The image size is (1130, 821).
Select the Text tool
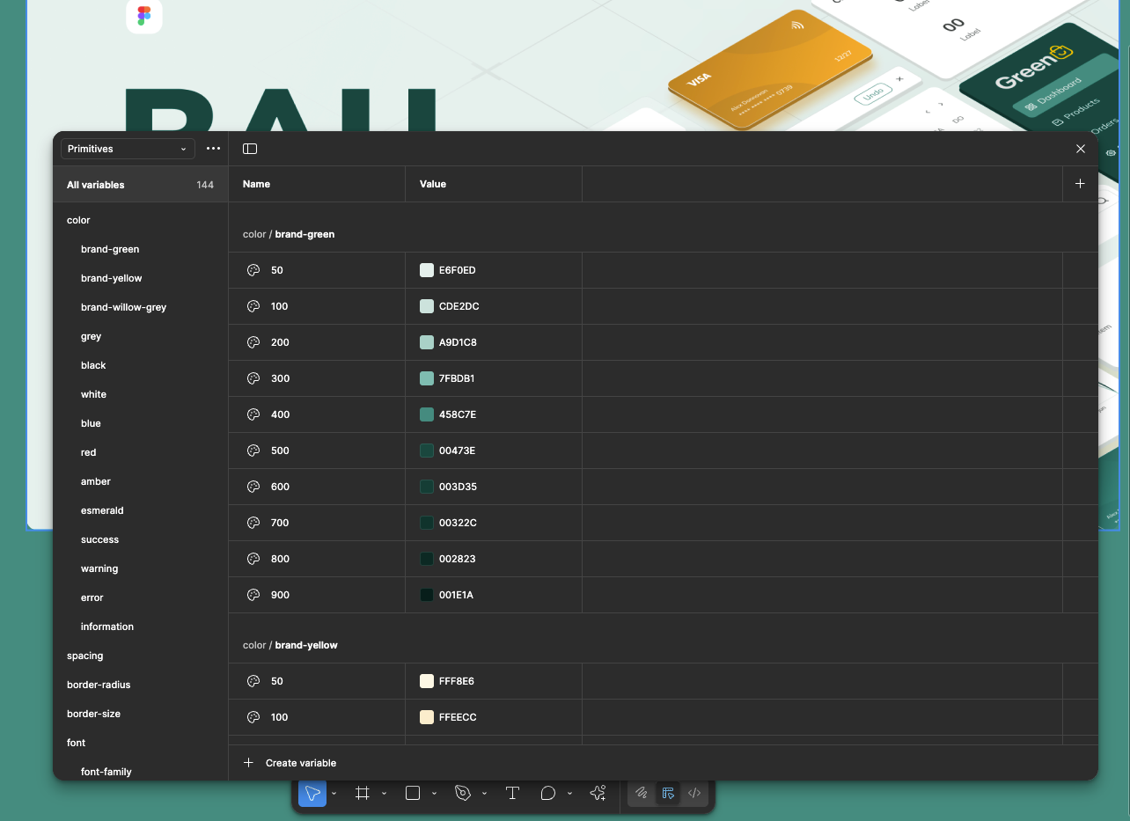click(512, 793)
